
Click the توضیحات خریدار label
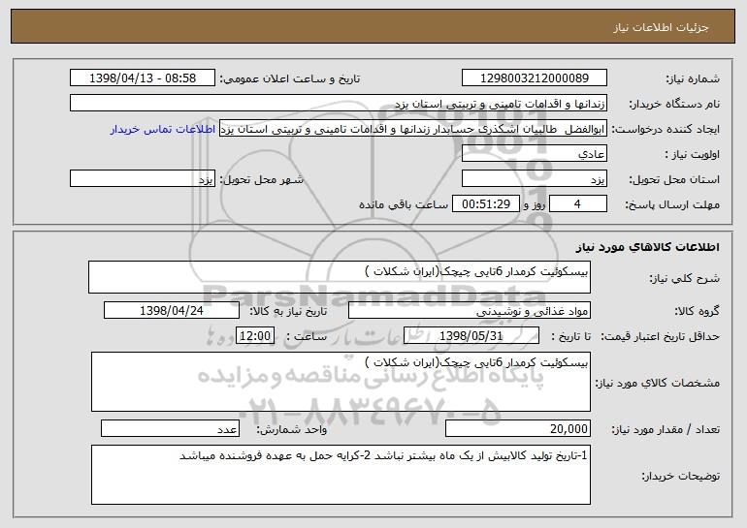click(681, 476)
